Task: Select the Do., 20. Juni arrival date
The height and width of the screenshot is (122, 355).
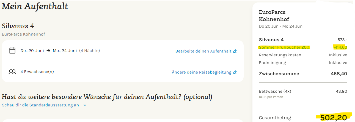Action: 32,51
